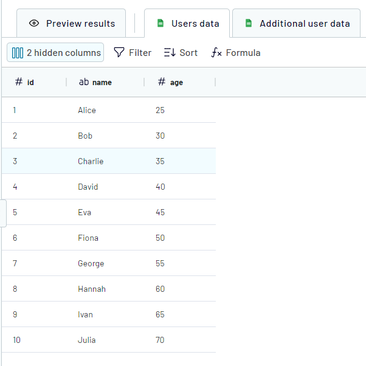
Task: Click the sheet icon on Additional user data
Action: click(248, 24)
